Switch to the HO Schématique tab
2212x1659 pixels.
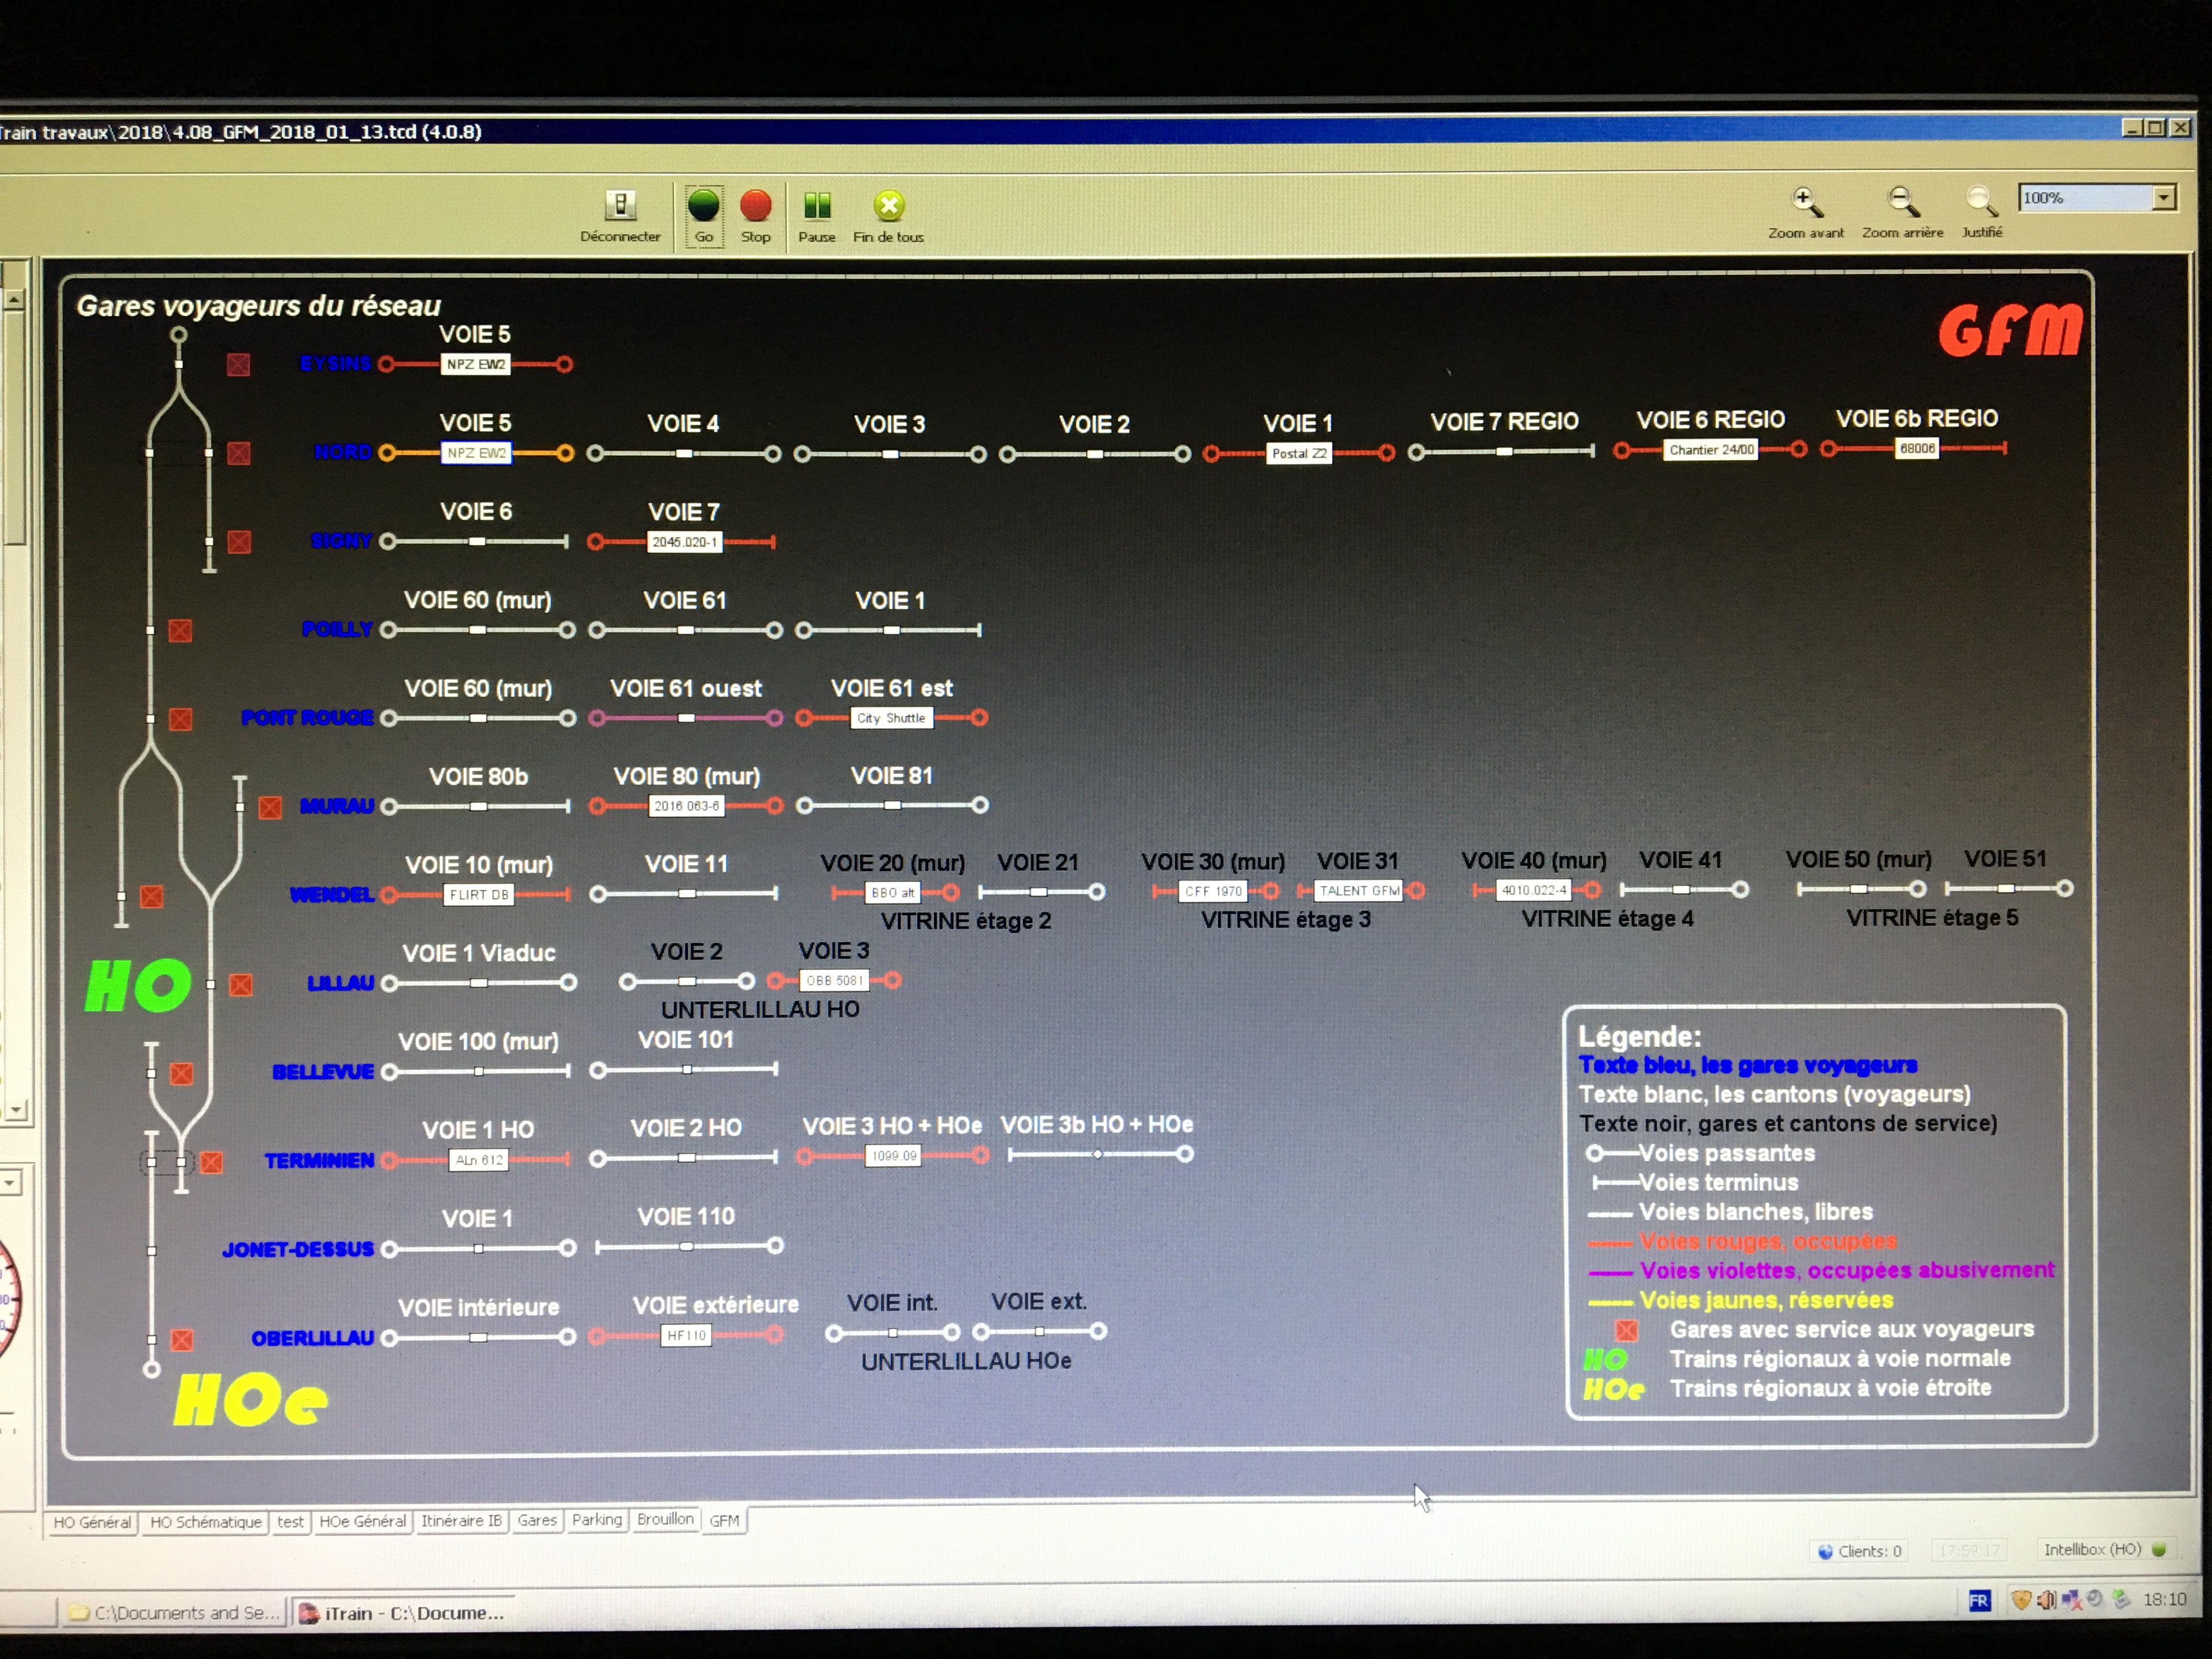[206, 1522]
